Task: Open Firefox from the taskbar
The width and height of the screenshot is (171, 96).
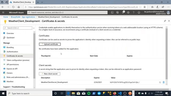Action: pos(115,93)
